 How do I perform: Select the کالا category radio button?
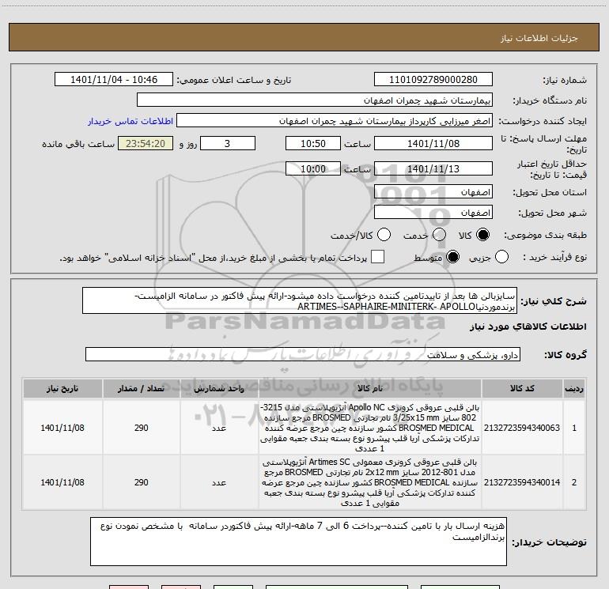click(x=482, y=235)
